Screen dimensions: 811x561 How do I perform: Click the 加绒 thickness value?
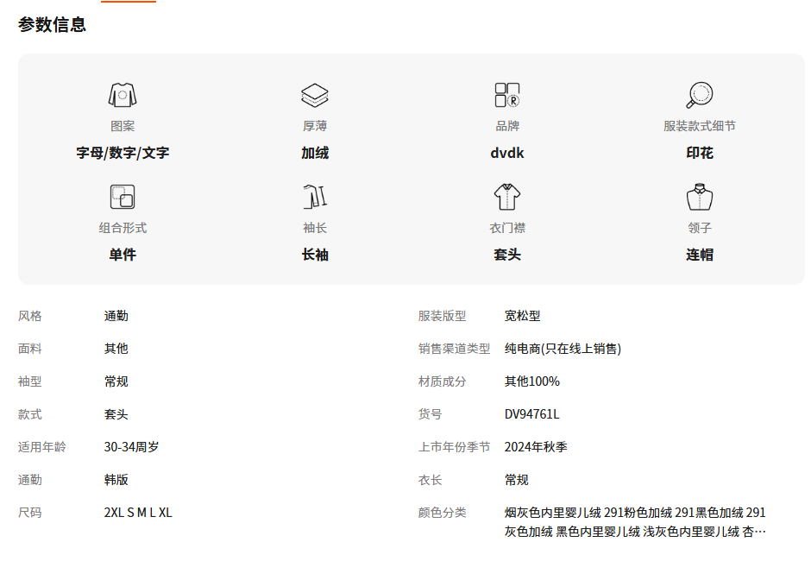315,153
